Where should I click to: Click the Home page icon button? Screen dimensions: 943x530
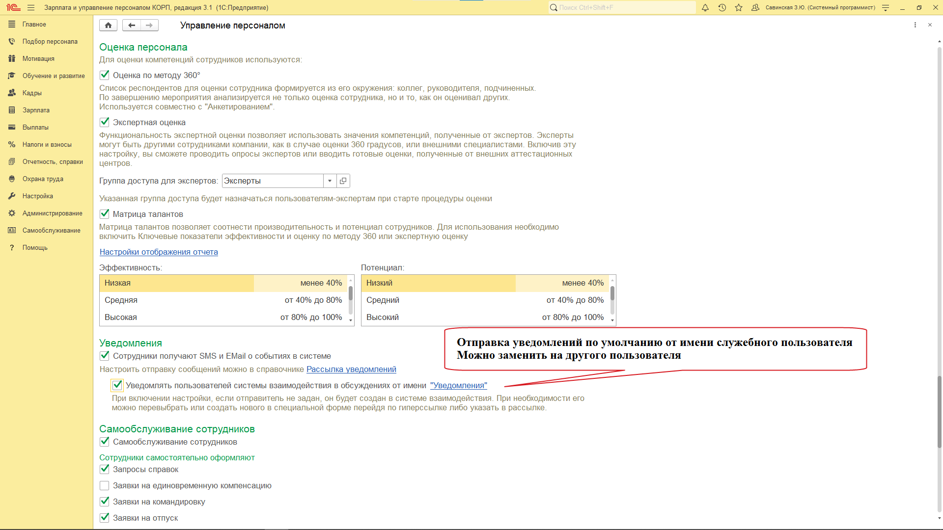point(108,26)
